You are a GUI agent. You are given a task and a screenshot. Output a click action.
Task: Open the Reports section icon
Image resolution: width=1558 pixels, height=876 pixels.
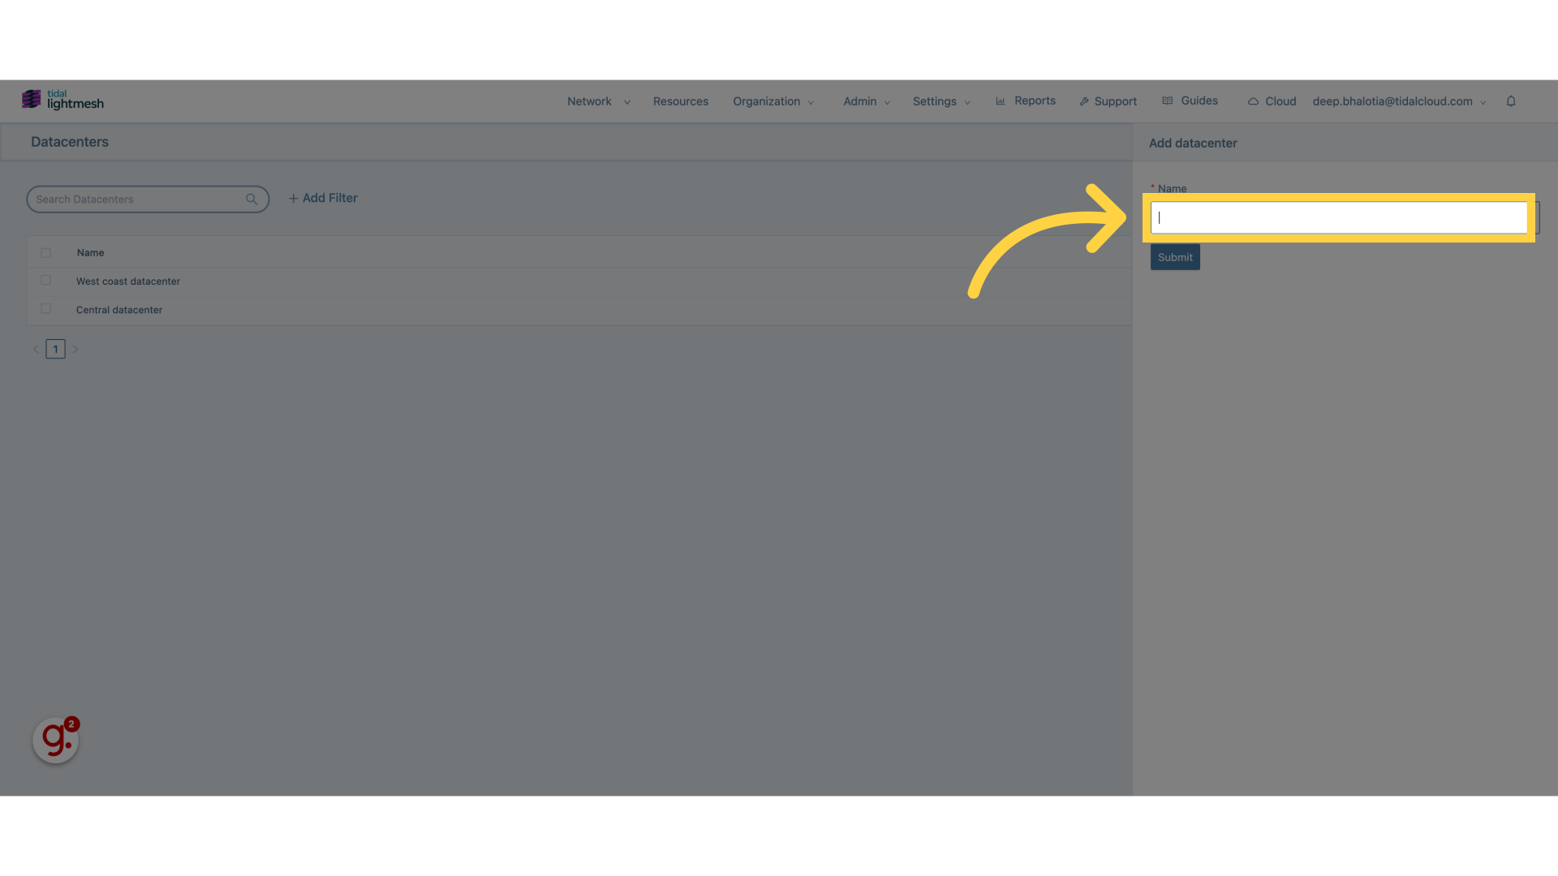pos(1000,101)
